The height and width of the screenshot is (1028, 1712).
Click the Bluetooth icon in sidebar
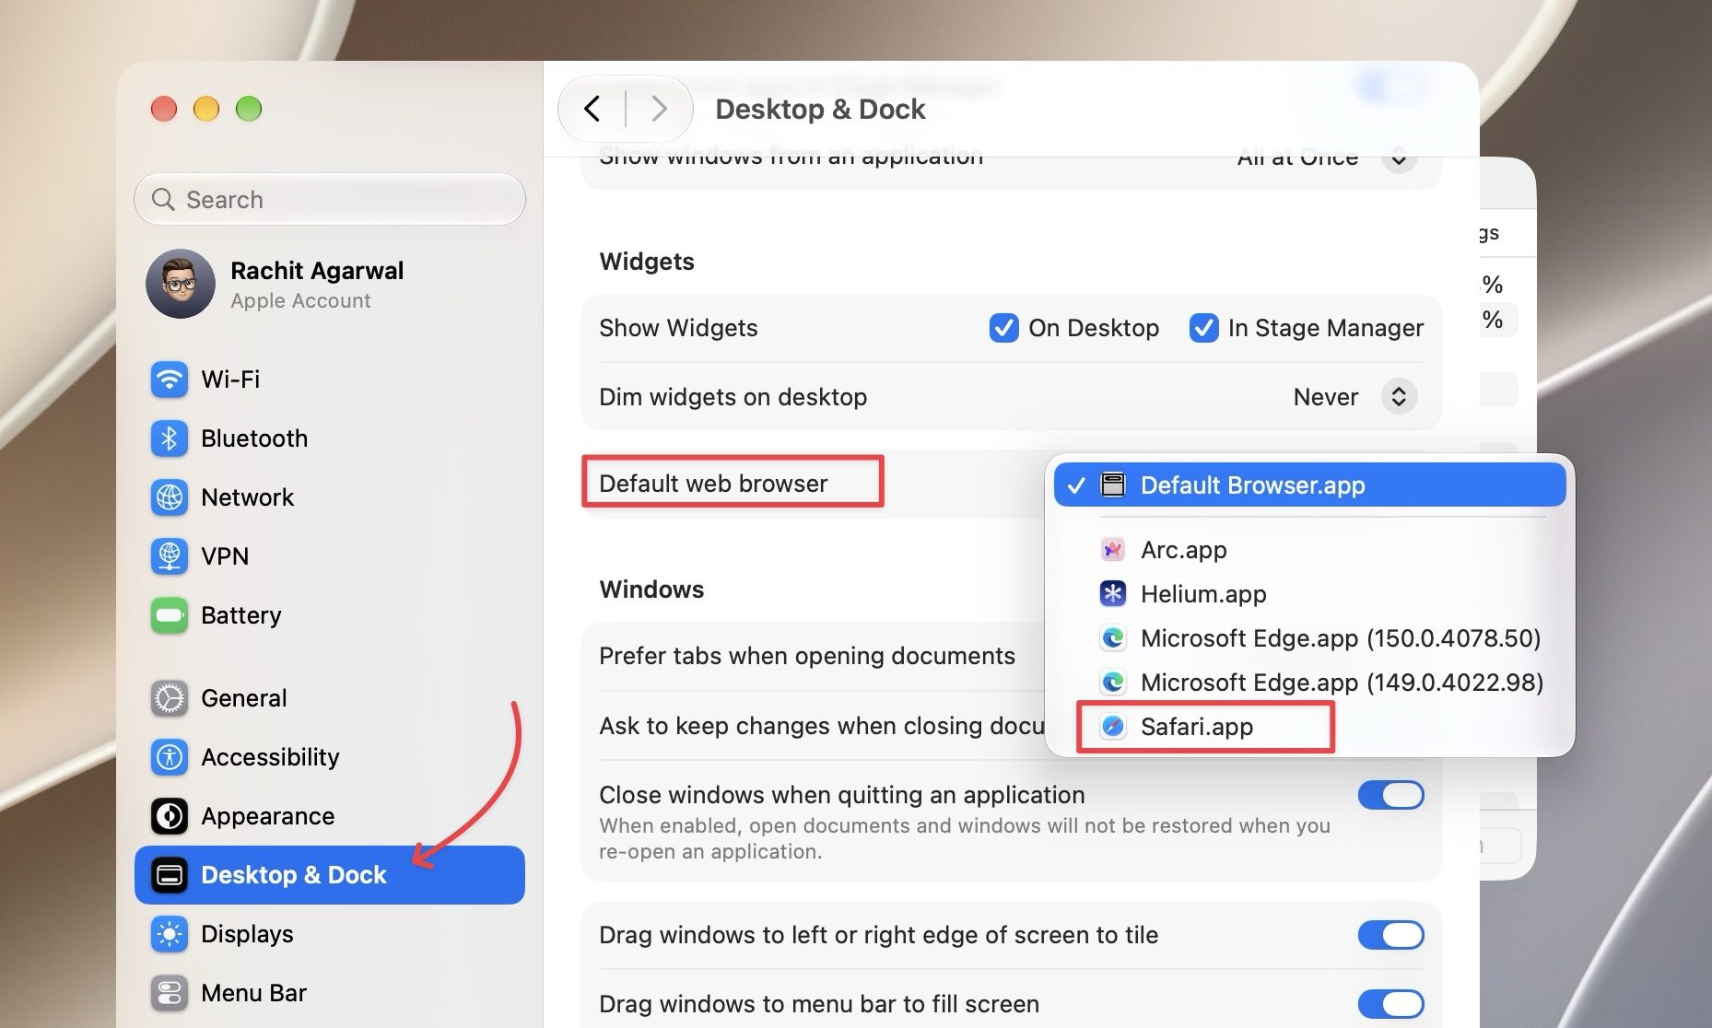click(x=170, y=438)
